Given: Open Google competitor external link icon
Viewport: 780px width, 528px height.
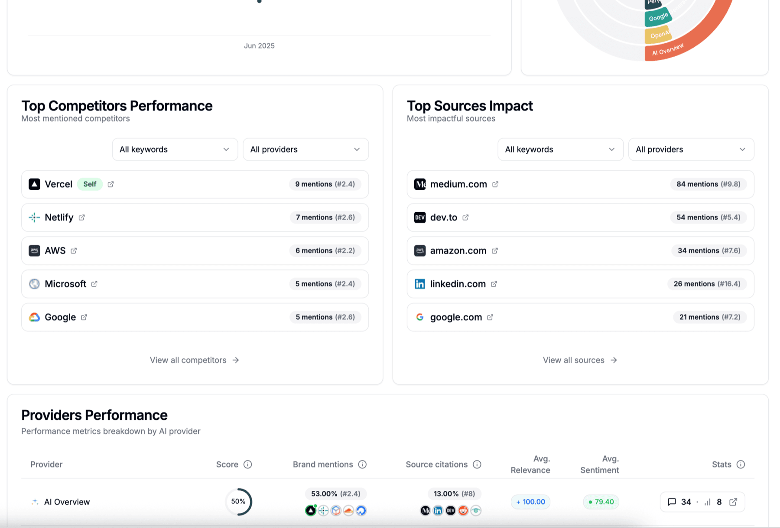Looking at the screenshot, I should point(84,317).
